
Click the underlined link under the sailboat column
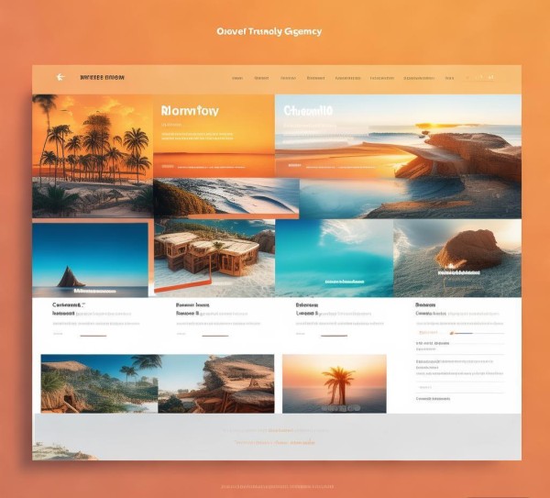92,336
